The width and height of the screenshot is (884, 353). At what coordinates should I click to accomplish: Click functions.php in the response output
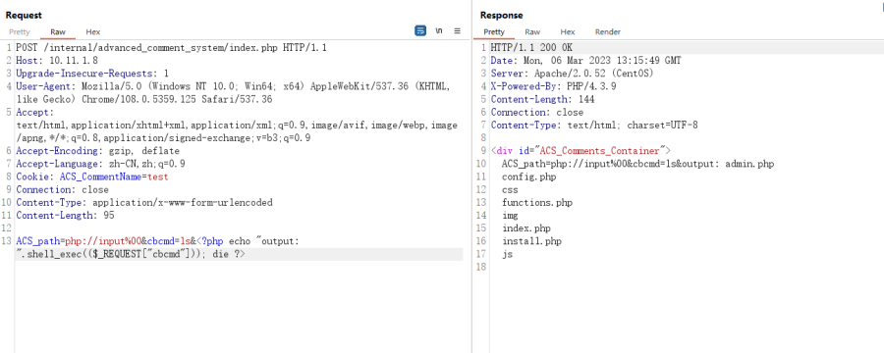point(537,202)
